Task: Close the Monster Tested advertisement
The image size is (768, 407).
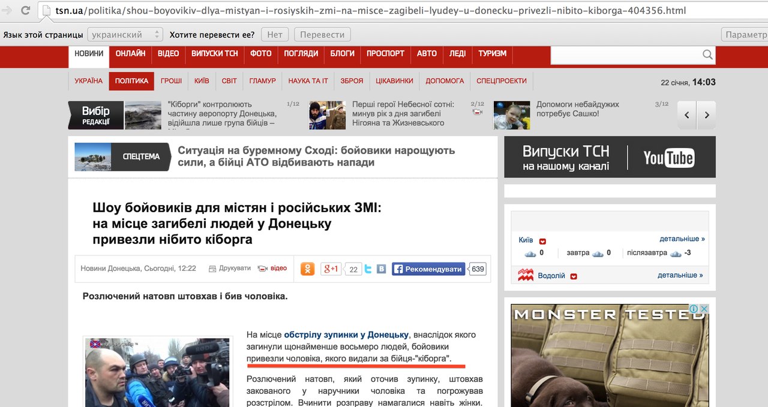Action: pyautogui.click(x=704, y=309)
